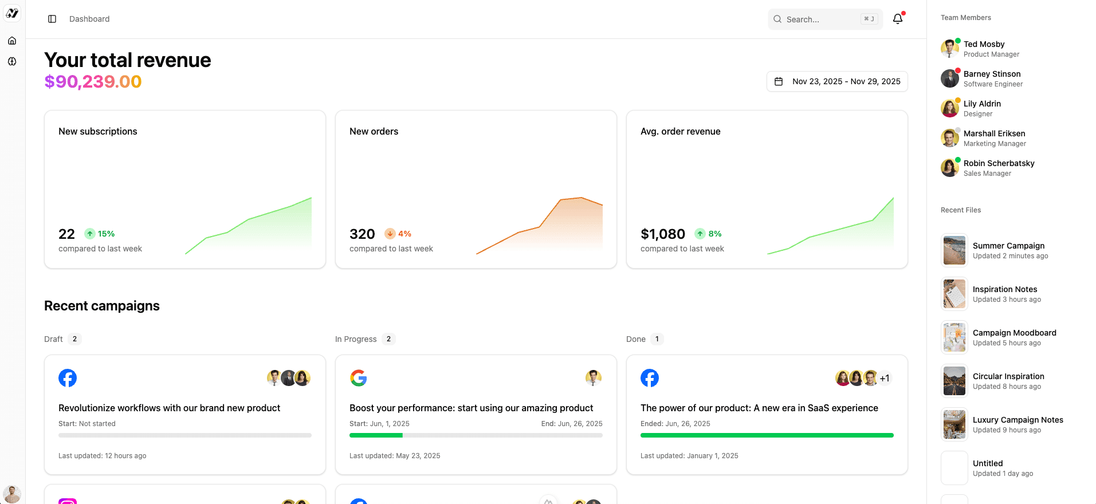1096x504 pixels.
Task: Select Robin Scherbatsky in team members
Action: 999,168
